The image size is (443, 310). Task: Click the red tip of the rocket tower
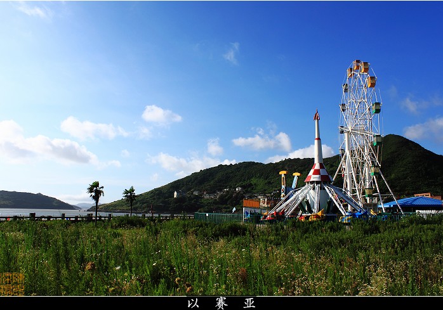316,115
